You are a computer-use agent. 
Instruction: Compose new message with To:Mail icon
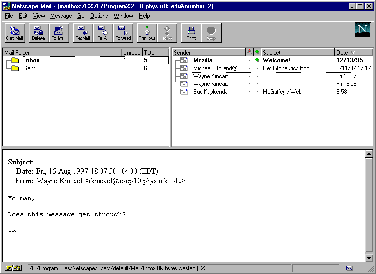58,32
